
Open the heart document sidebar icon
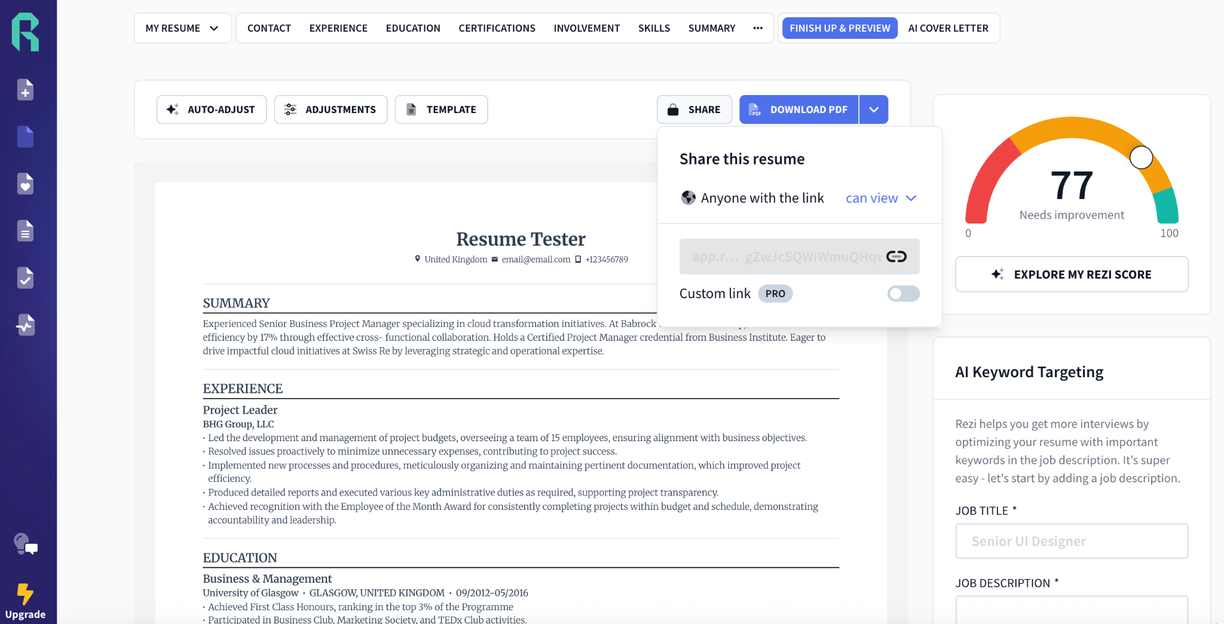click(25, 184)
